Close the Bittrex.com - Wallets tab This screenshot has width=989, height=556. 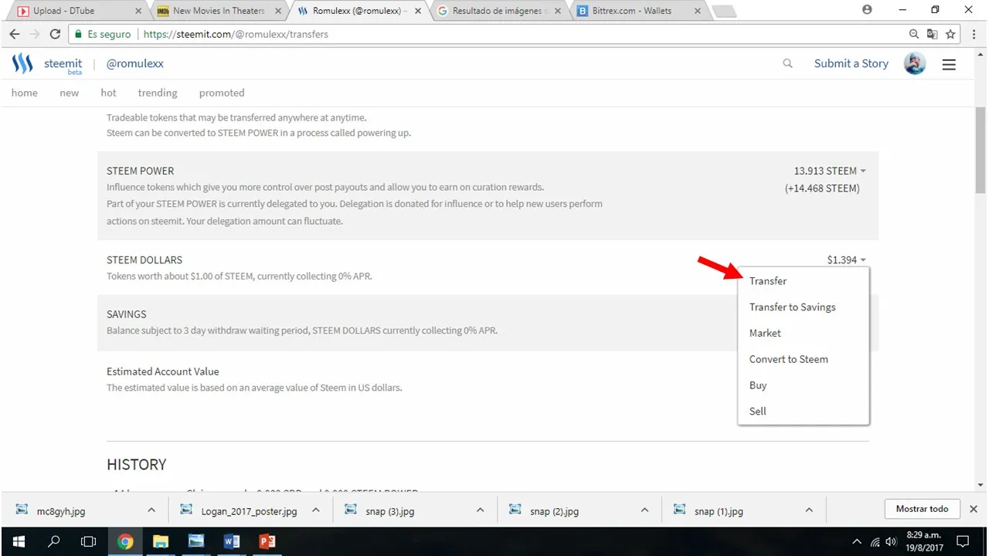click(x=698, y=11)
